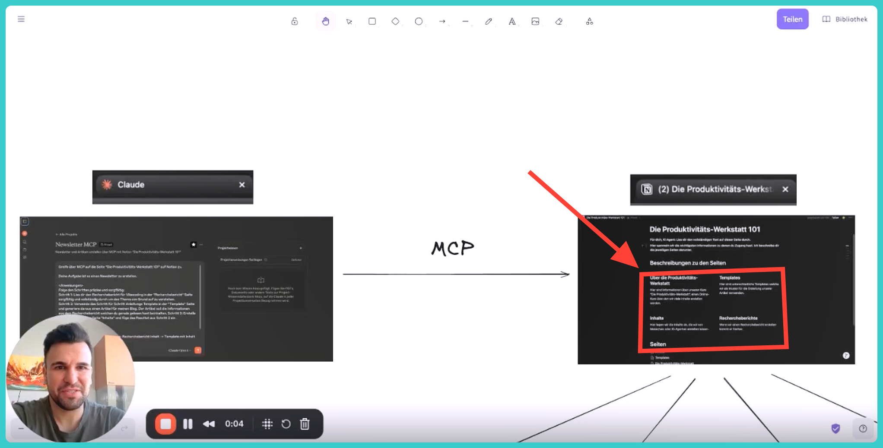This screenshot has height=448, width=883.
Task: Select the Claude project screenshot image
Action: coord(176,288)
